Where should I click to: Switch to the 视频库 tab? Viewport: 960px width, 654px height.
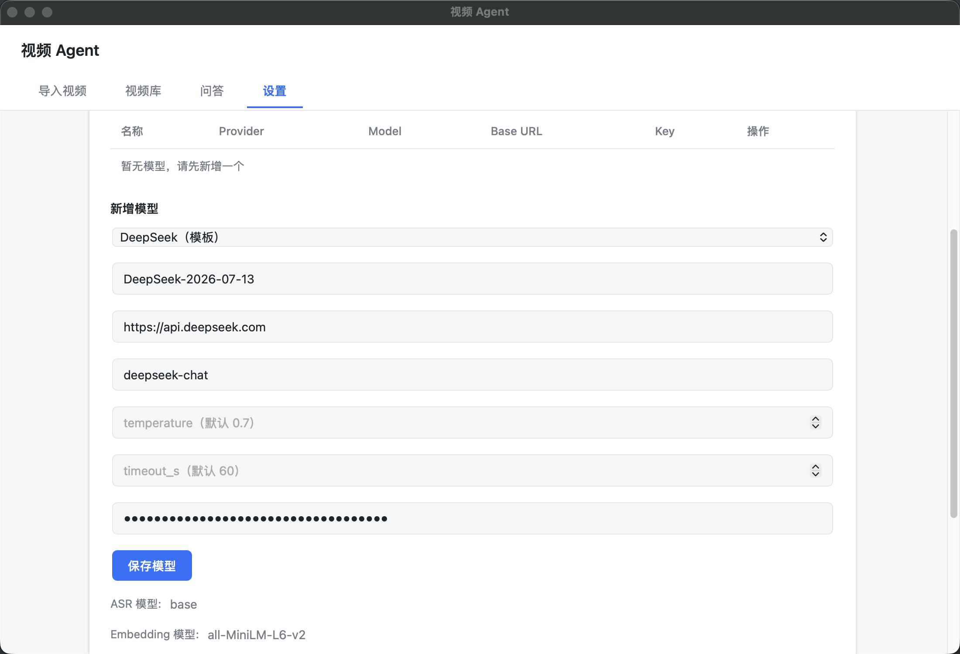click(143, 91)
